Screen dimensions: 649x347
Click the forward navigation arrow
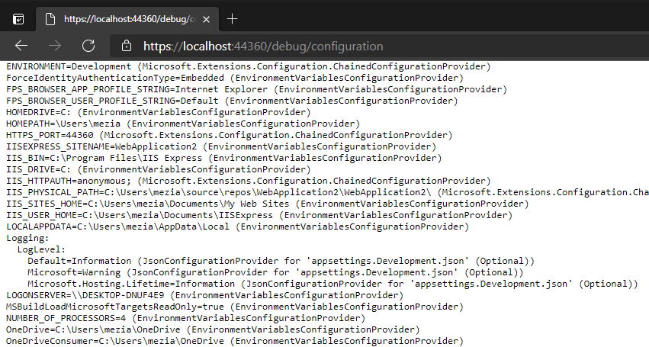(x=54, y=46)
